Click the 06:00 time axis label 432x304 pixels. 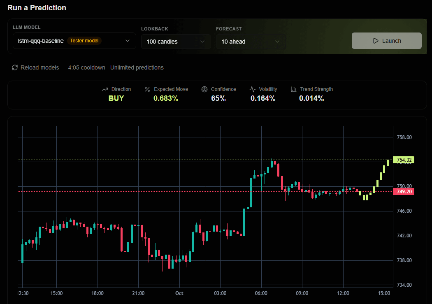pos(261,293)
